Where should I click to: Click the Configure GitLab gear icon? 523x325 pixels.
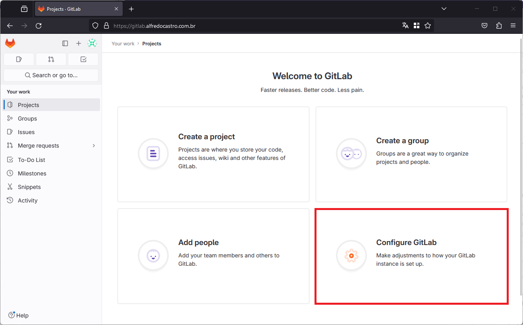(351, 256)
